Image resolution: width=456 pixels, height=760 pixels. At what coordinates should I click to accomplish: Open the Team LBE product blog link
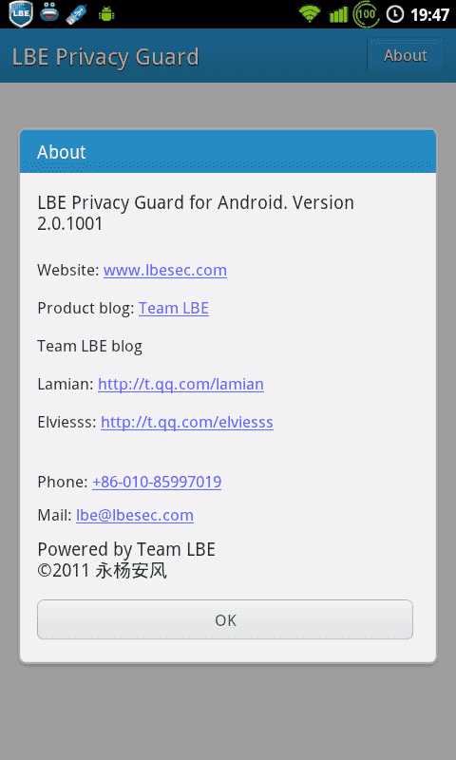tap(174, 308)
